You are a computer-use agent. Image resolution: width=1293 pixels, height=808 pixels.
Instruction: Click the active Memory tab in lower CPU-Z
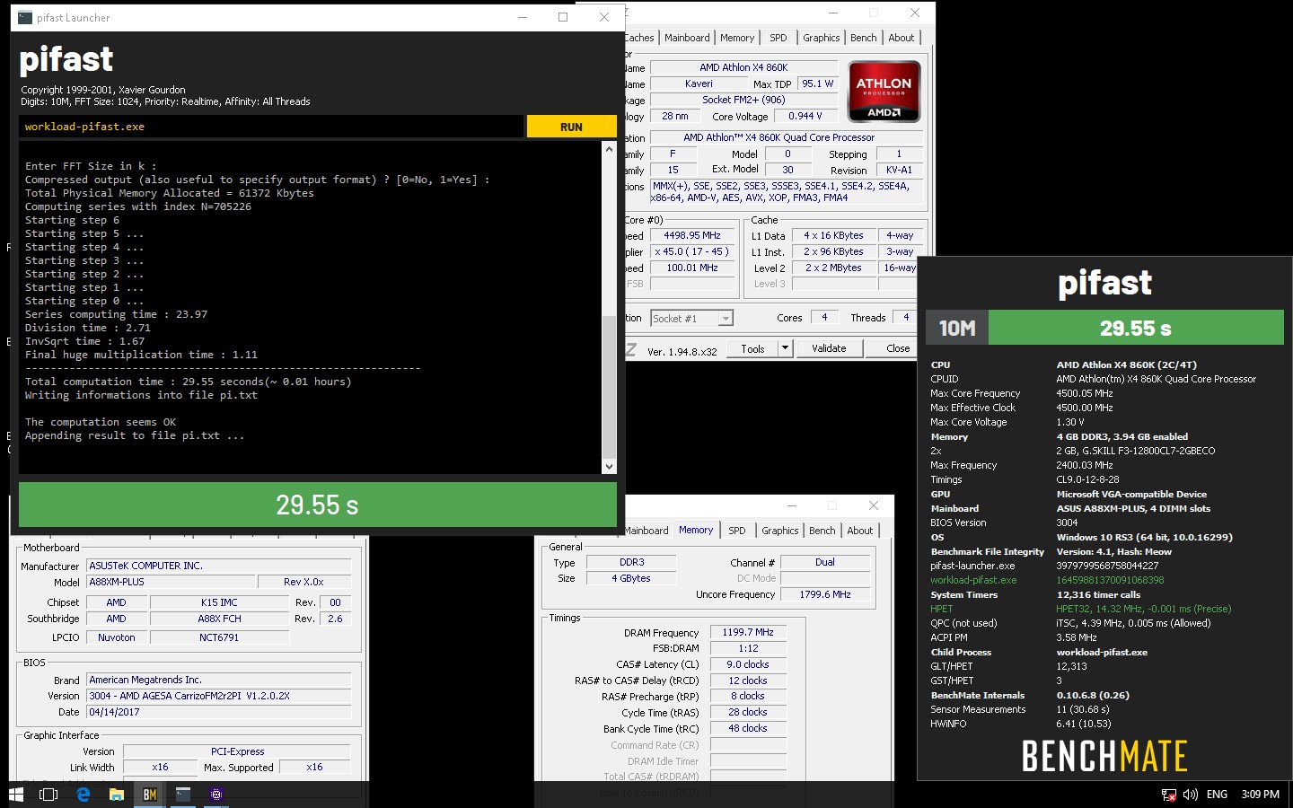(696, 530)
